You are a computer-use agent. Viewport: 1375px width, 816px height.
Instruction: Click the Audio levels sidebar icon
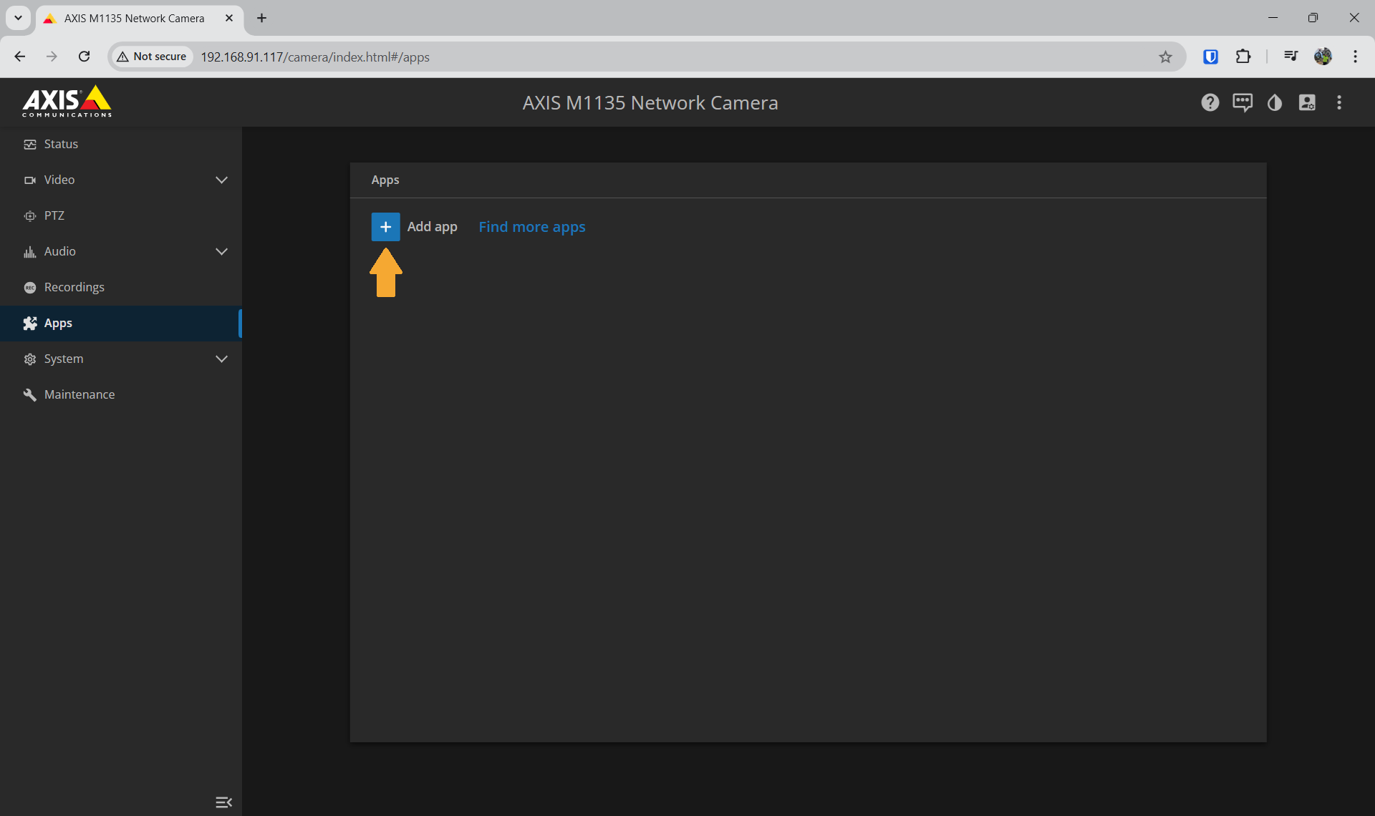tap(29, 252)
